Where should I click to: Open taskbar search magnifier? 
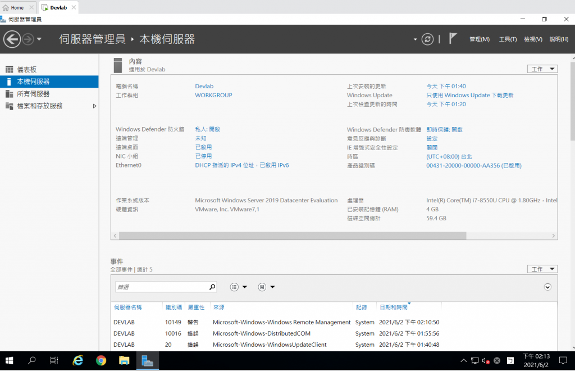(x=32, y=361)
